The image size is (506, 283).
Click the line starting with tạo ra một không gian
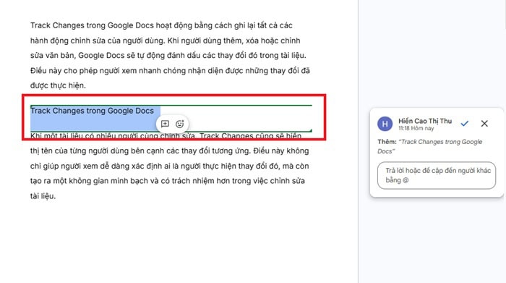coord(168,181)
